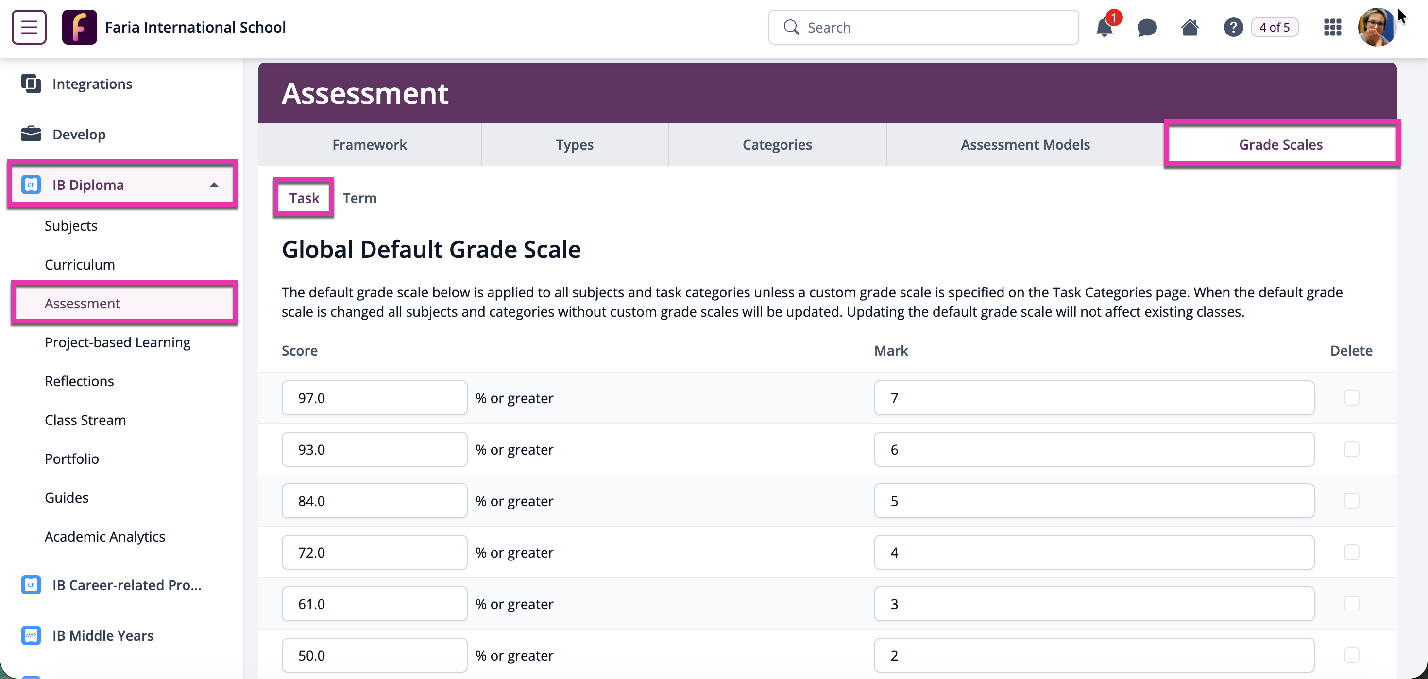Click the Faria school logo
Viewport: 1428px width, 679px height.
click(x=79, y=27)
